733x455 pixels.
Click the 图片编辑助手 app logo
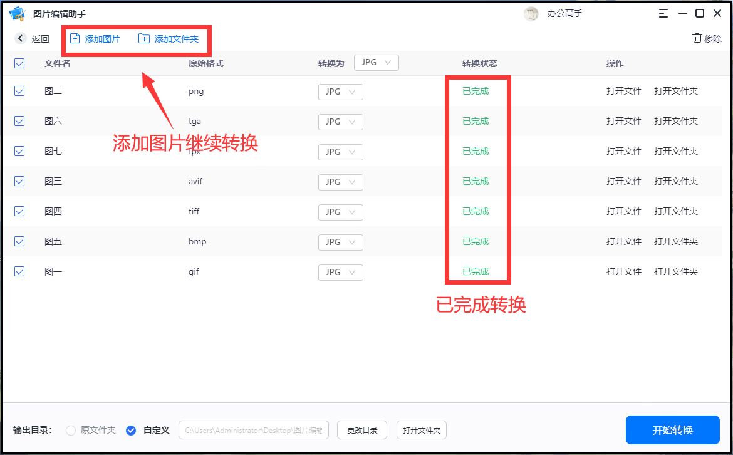pyautogui.click(x=16, y=13)
